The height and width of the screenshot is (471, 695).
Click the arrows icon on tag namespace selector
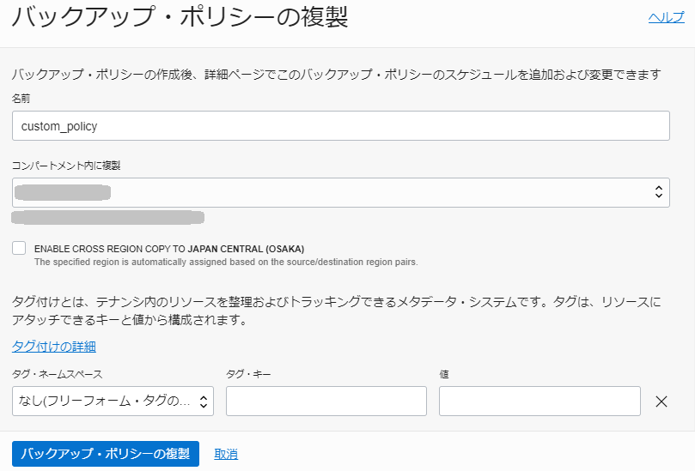click(204, 401)
